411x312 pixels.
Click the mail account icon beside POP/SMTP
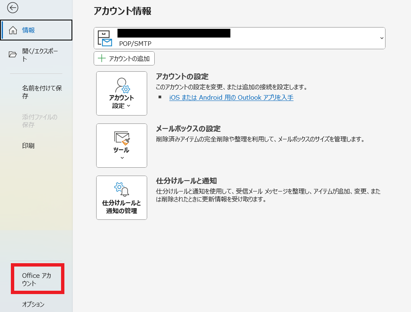104,38
